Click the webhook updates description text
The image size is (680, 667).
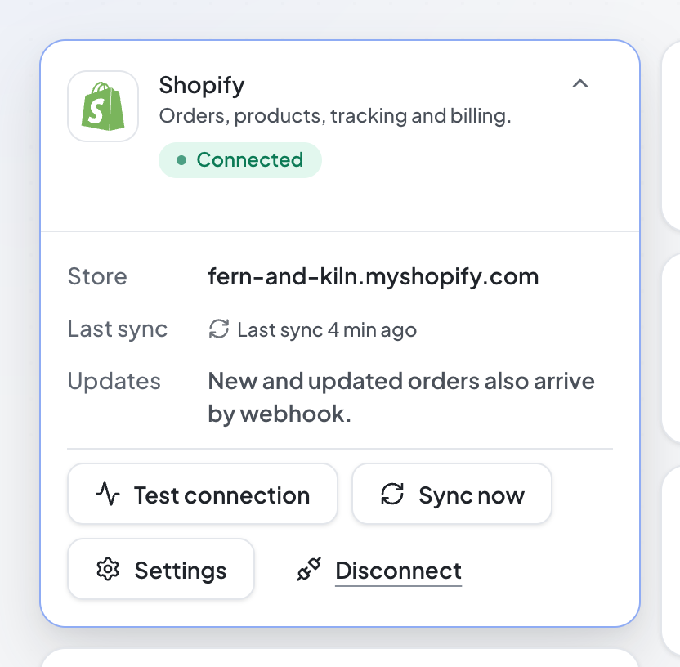click(401, 397)
